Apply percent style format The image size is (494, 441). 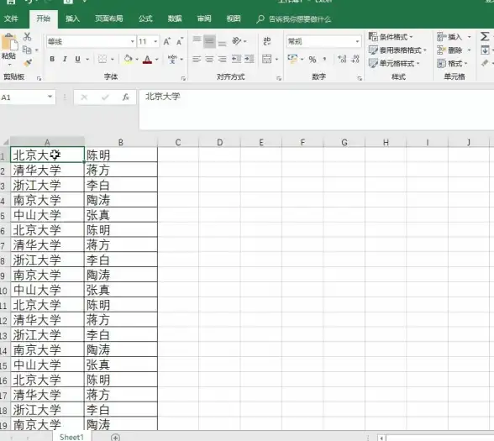(313, 59)
